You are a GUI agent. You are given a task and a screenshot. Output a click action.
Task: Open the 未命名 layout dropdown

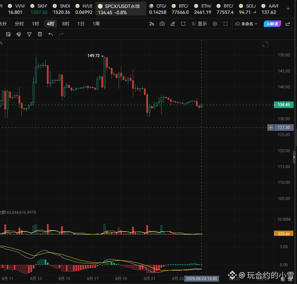pyautogui.click(x=246, y=24)
